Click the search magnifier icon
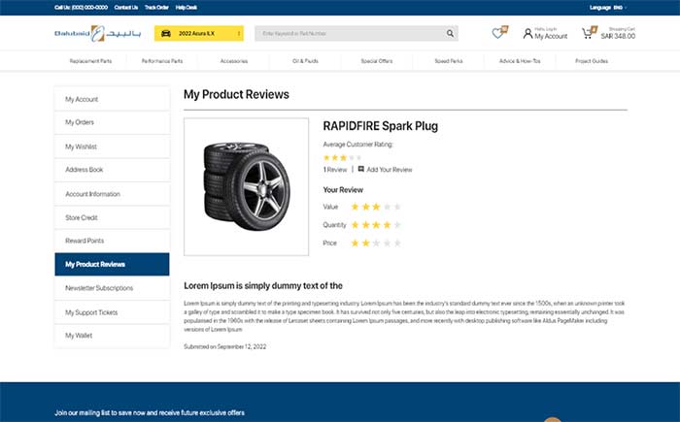This screenshot has width=680, height=422. click(x=450, y=33)
